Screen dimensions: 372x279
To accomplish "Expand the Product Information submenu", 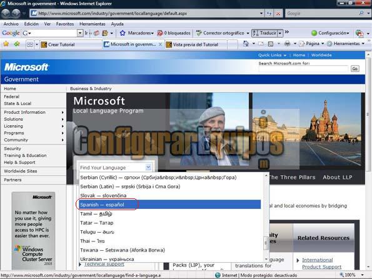I will pos(63,113).
